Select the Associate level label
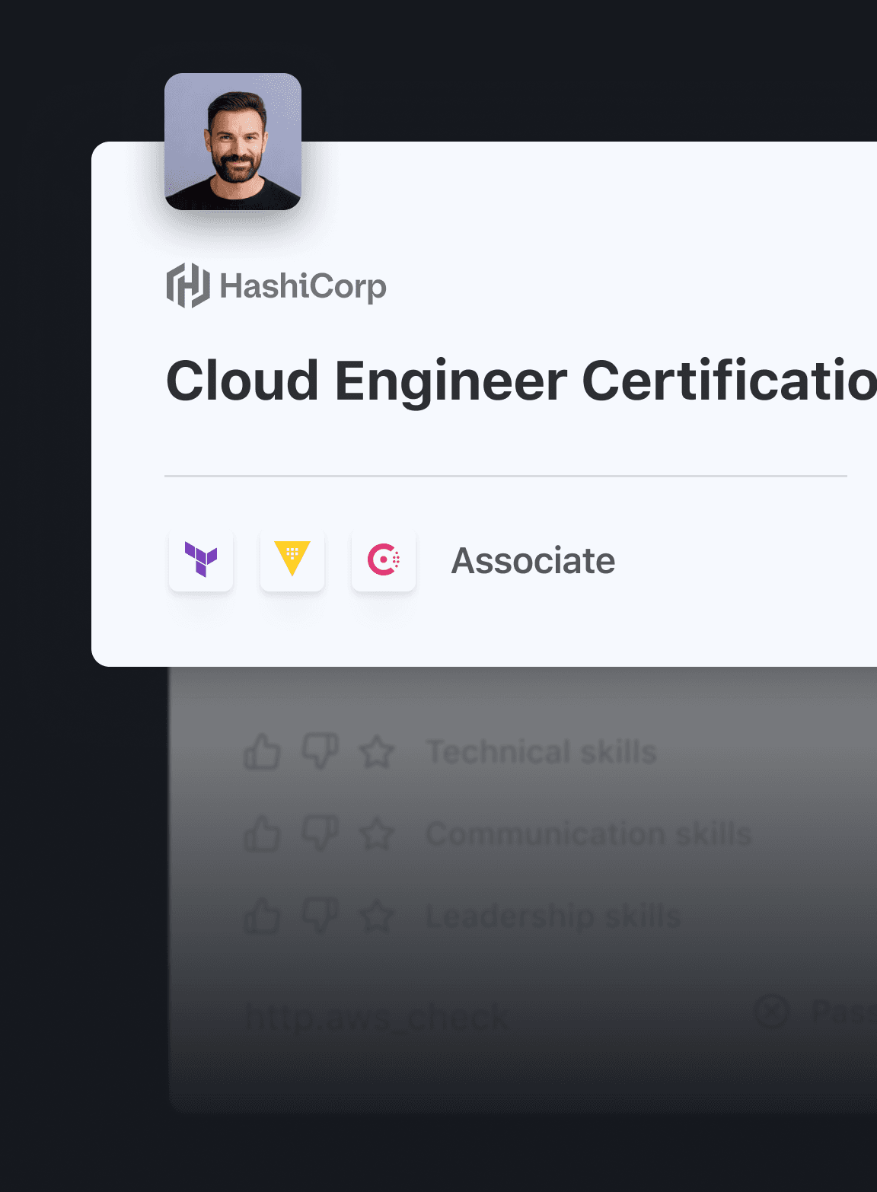The height and width of the screenshot is (1192, 877). tap(533, 561)
